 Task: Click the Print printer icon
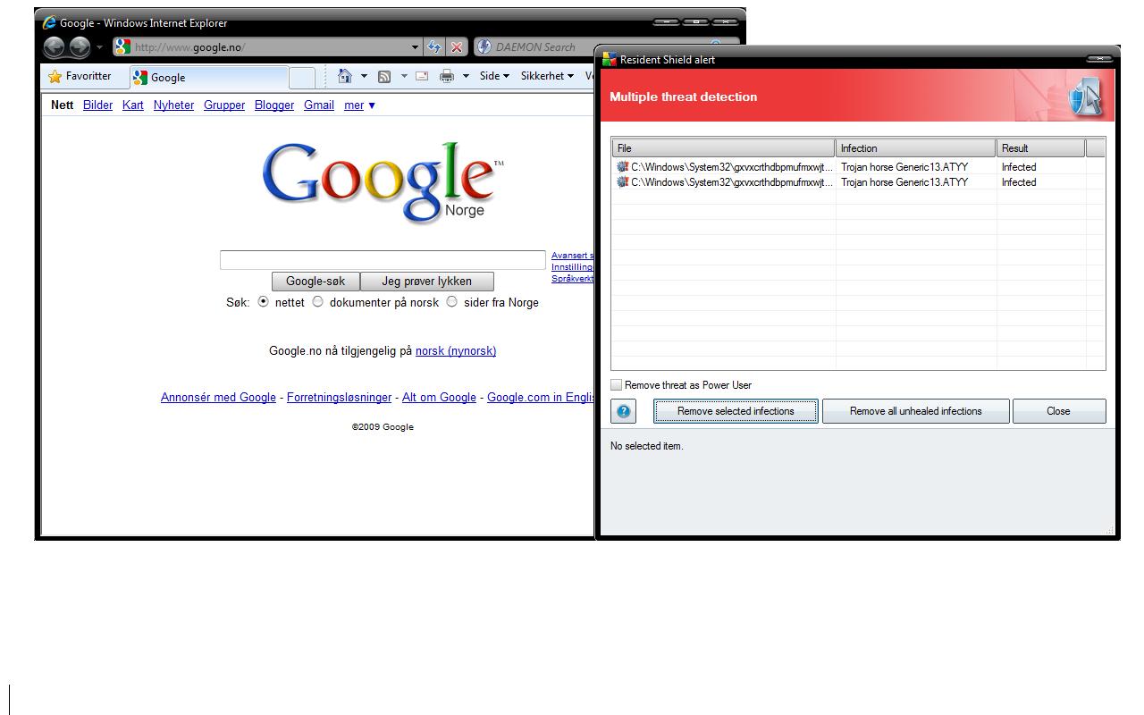[447, 77]
